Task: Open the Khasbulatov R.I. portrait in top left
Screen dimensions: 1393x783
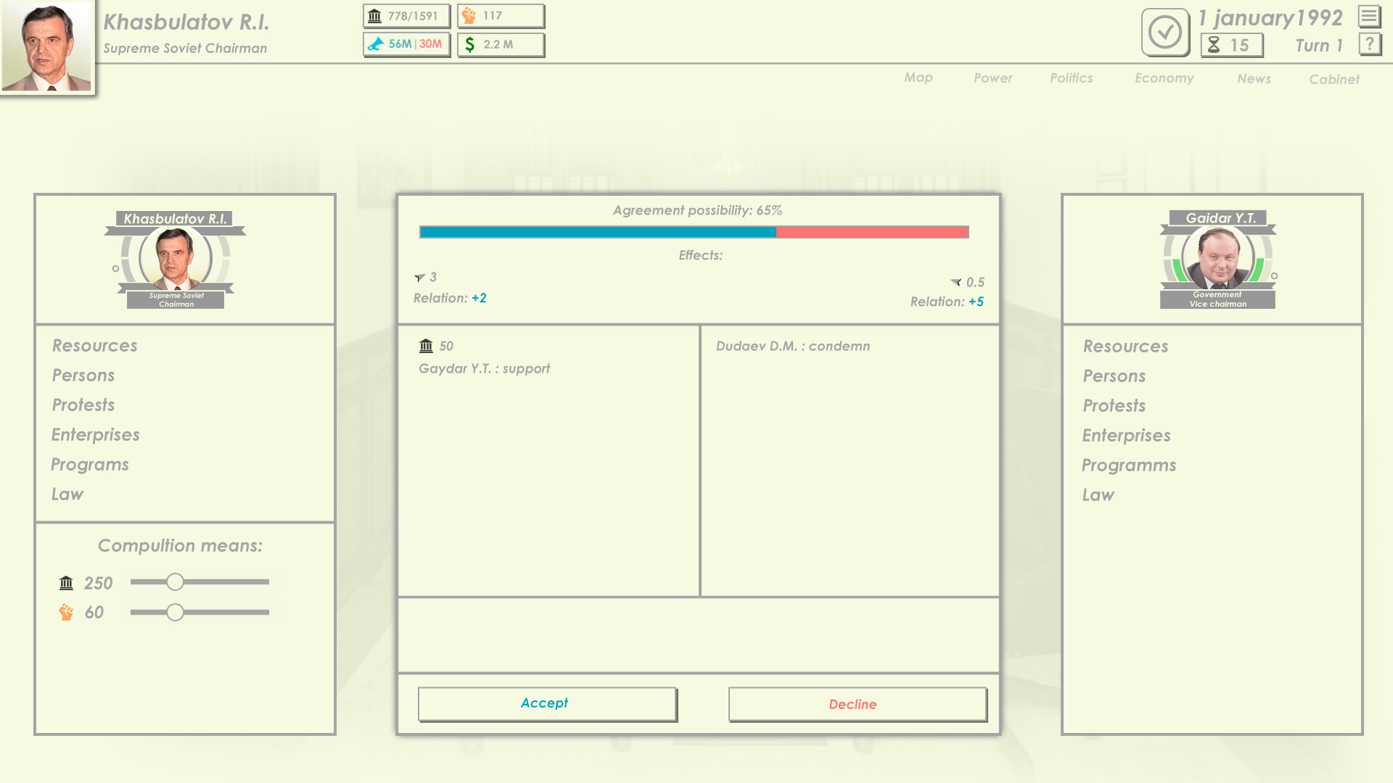Action: coord(48,47)
